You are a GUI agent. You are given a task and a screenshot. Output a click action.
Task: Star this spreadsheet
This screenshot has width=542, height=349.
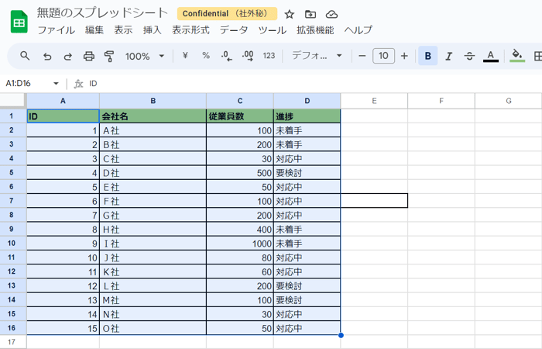tap(290, 14)
